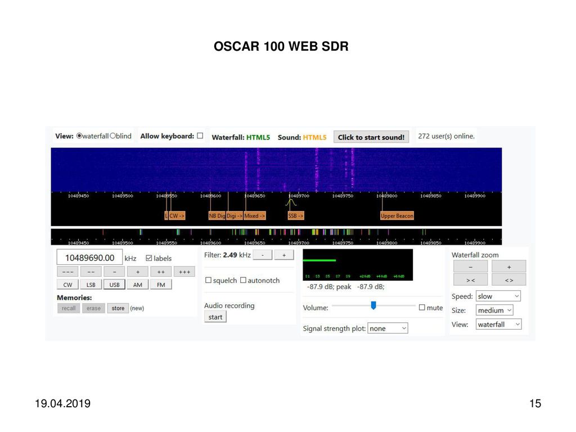576x432 pixels.
Task: Tune up one step with '+' button
Action: (x=138, y=272)
